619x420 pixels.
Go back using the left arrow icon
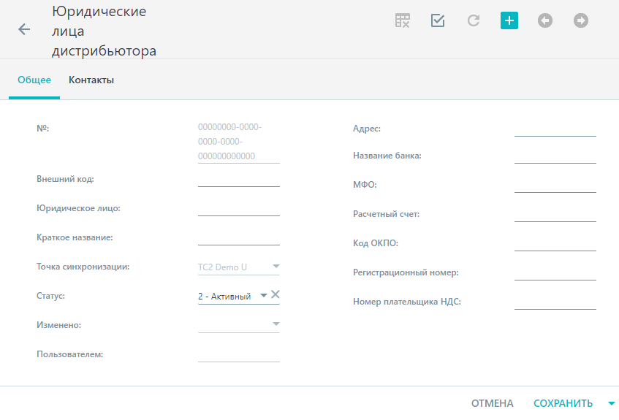pos(24,29)
